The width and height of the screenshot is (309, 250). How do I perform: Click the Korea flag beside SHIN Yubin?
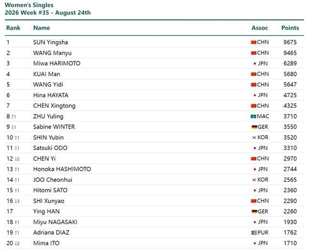click(254, 137)
